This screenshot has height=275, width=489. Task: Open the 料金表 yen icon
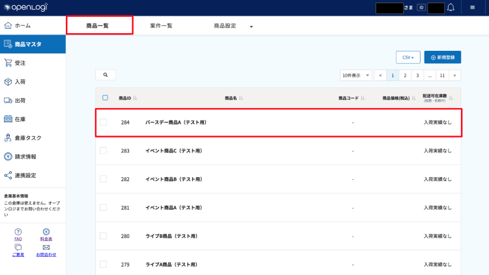pos(46,231)
